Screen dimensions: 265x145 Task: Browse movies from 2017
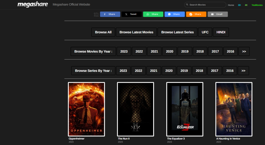(215, 52)
